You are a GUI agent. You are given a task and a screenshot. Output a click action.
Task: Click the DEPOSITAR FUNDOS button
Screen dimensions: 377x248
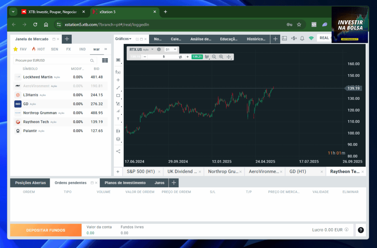[46, 230]
